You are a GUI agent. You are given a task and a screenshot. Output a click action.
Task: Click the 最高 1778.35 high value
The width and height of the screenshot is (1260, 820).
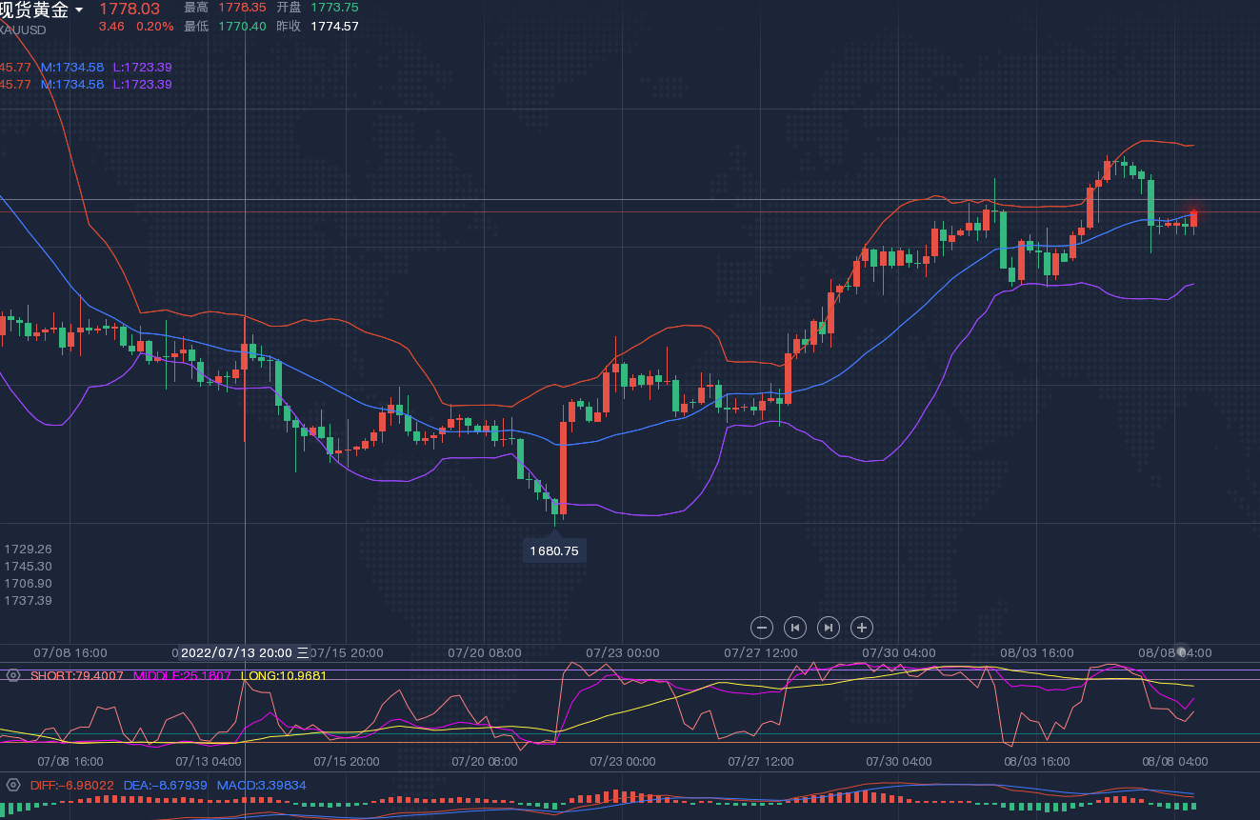click(x=242, y=8)
